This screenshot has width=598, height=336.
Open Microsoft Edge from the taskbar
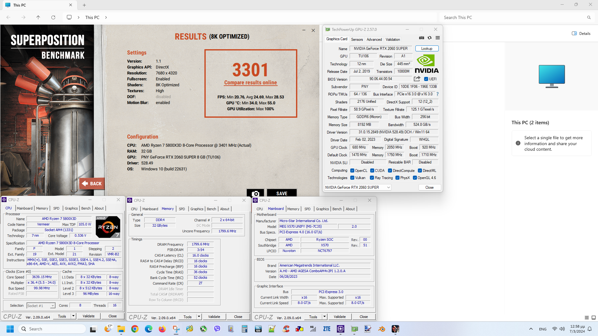click(148, 329)
